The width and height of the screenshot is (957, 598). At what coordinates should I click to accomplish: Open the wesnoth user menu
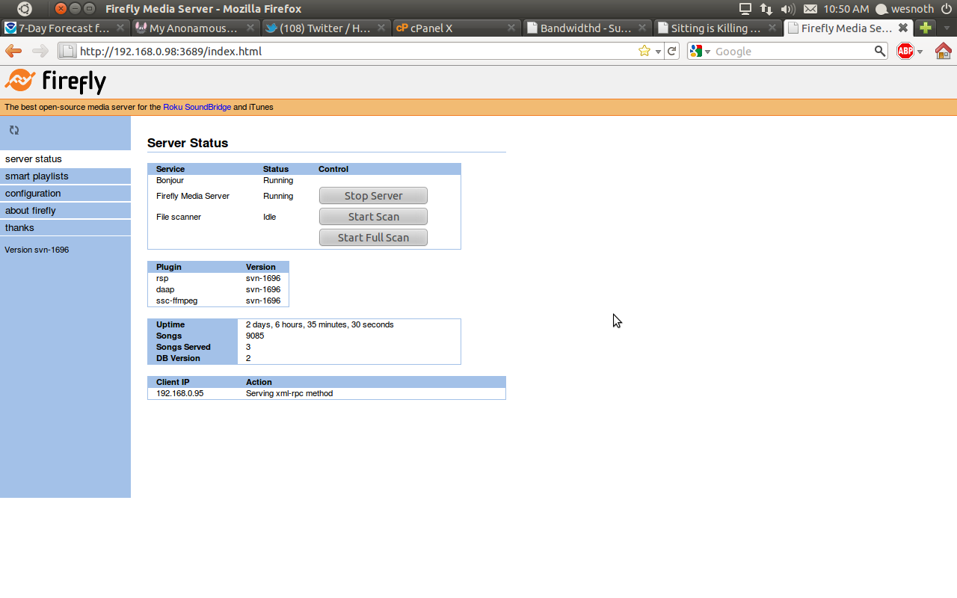(x=905, y=9)
